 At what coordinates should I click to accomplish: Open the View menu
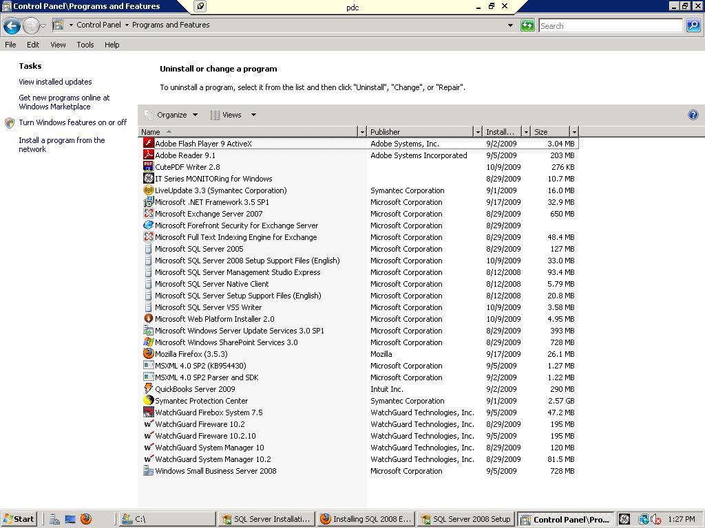click(58, 45)
